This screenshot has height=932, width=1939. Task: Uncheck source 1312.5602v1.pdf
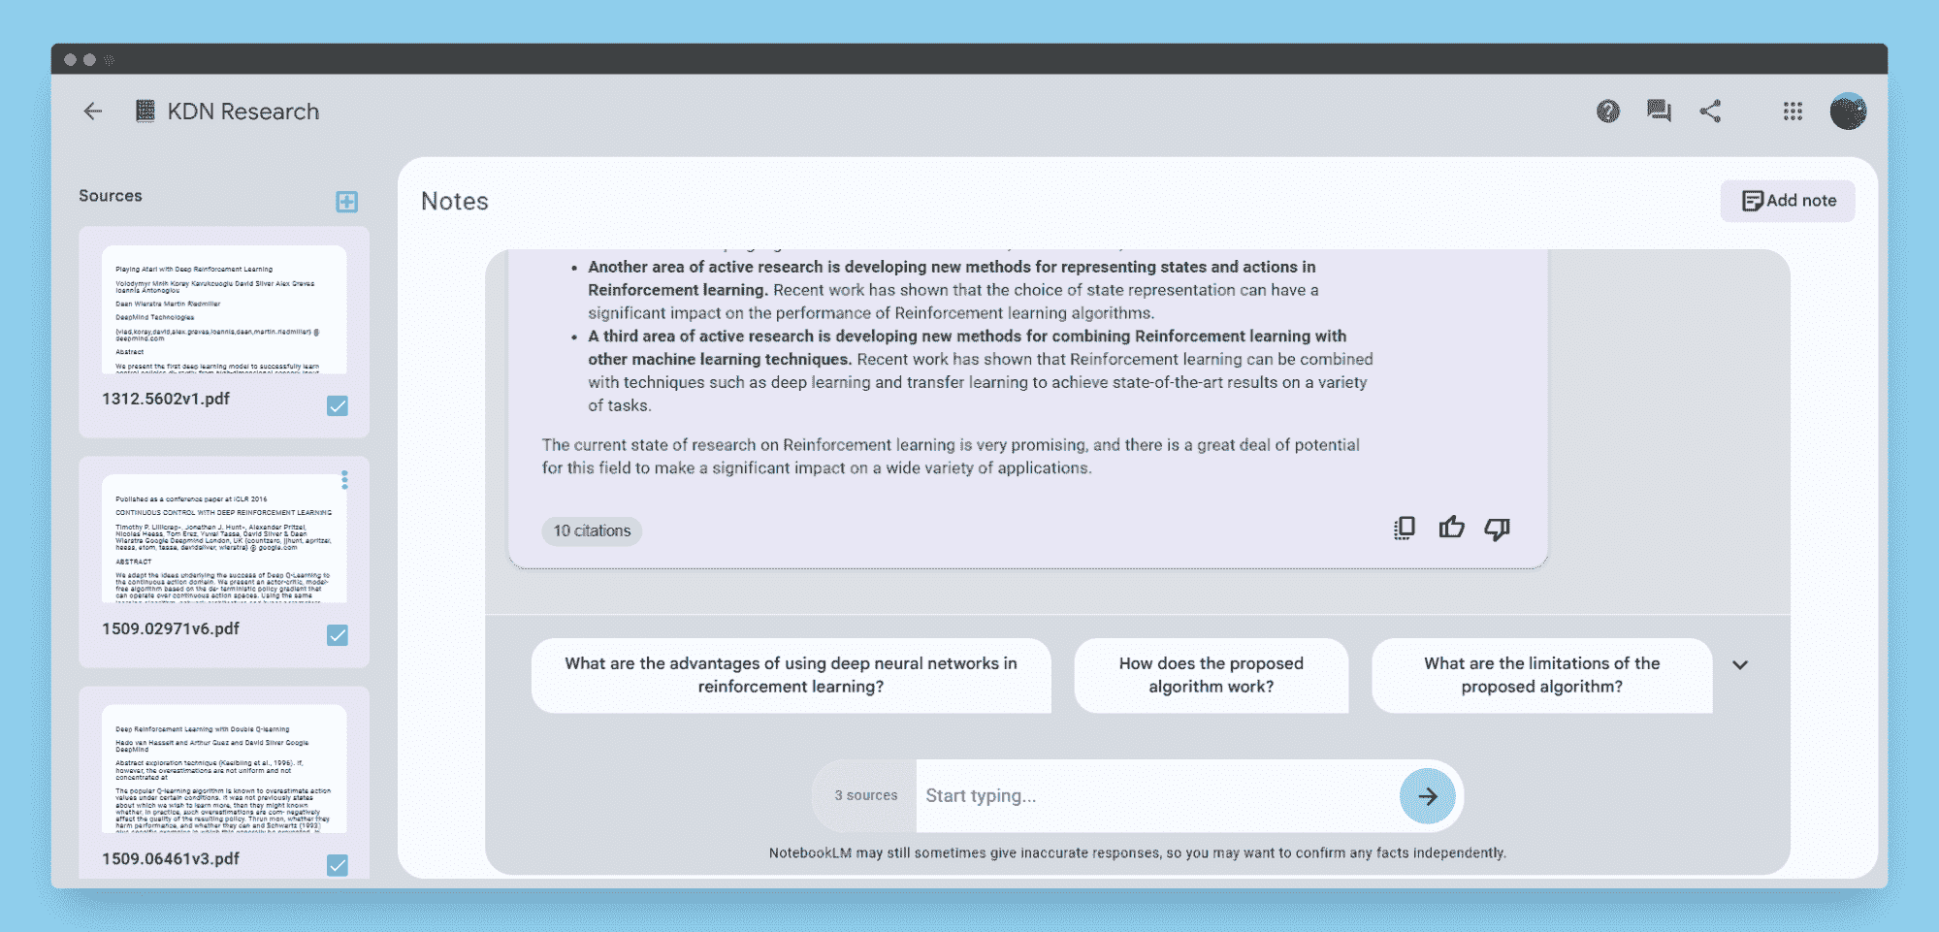(x=338, y=406)
